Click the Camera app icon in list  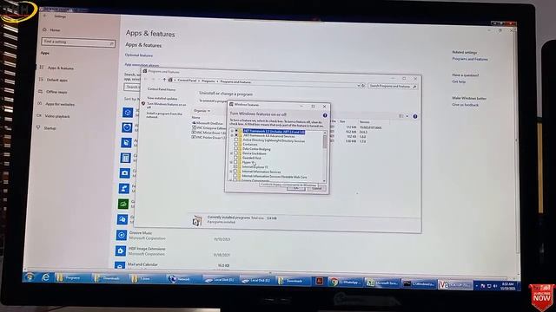click(x=125, y=173)
